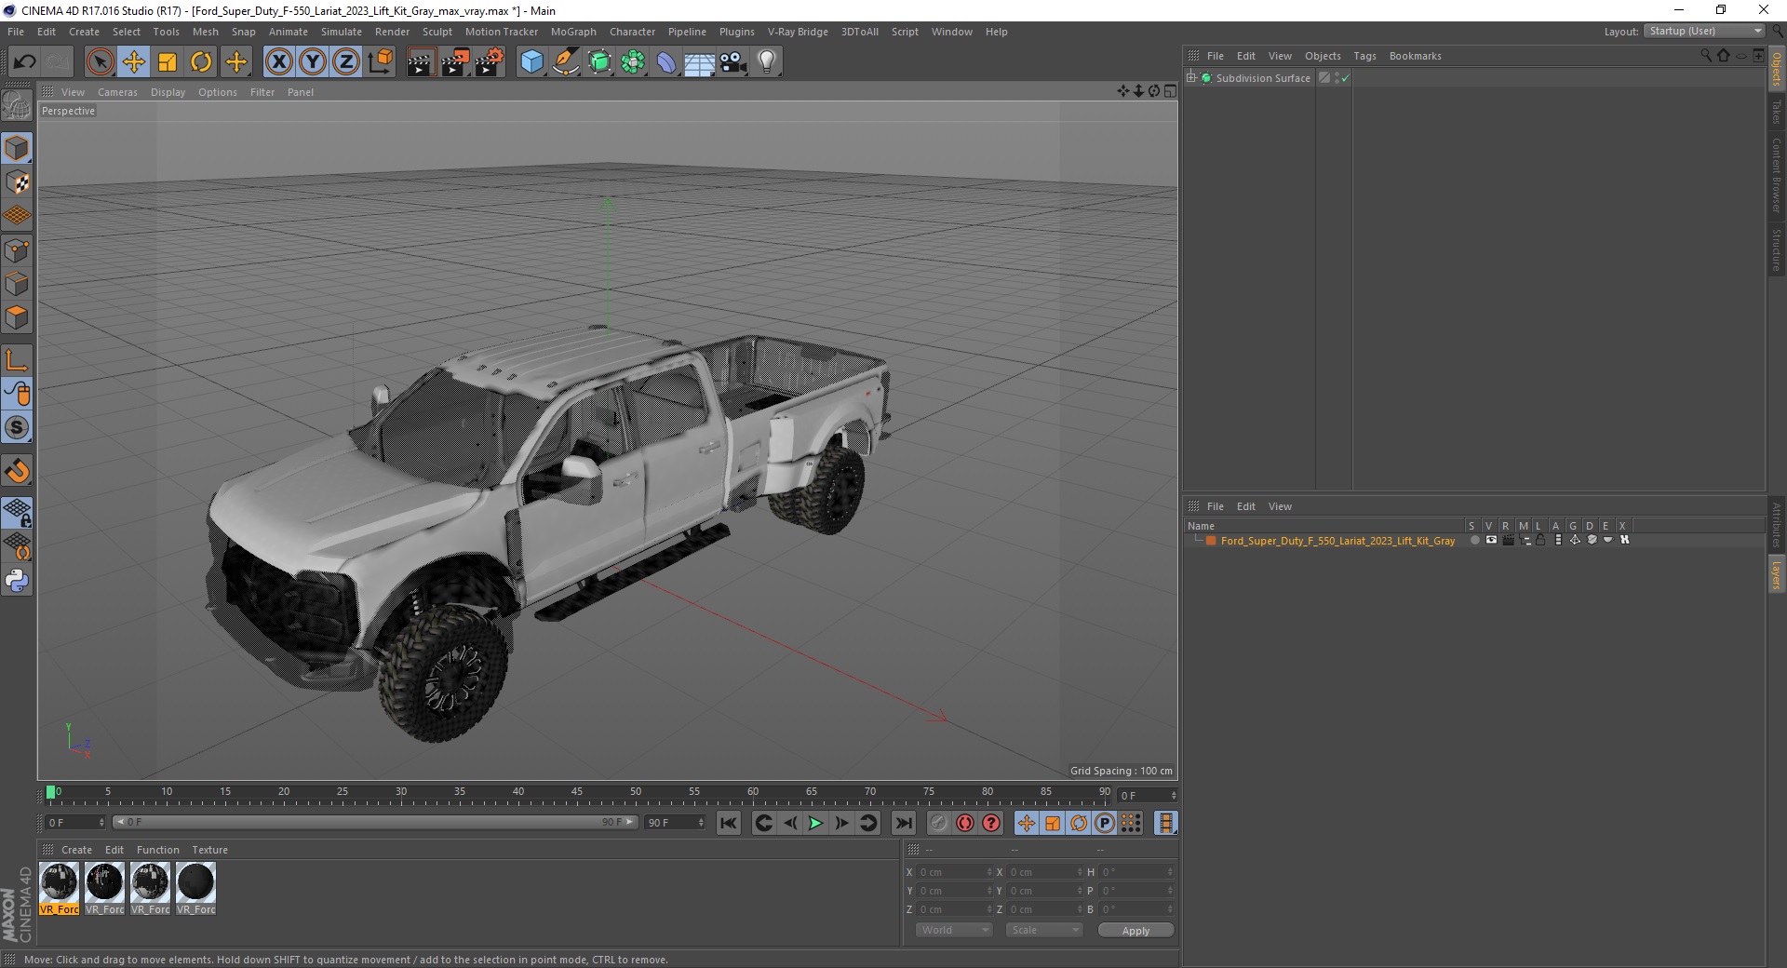
Task: Toggle layer lock icon
Action: pyautogui.click(x=1541, y=540)
